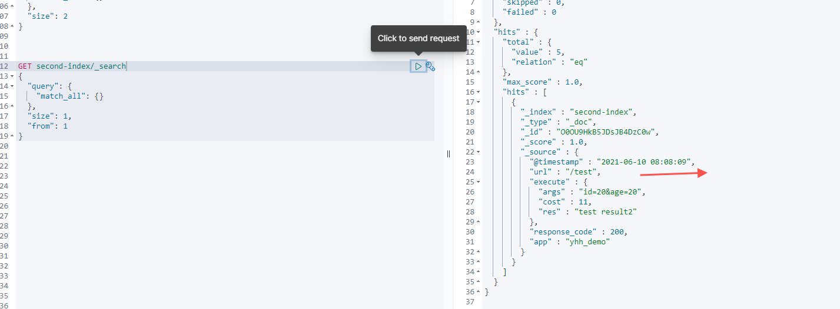Click the "@timestamp" value in response
Screen dimensions: 840x309
coord(646,162)
